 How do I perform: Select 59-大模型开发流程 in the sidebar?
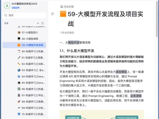click(x=24, y=45)
